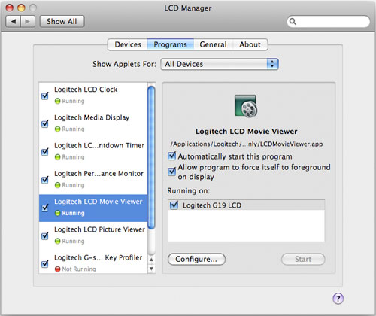376x316 pixels.
Task: Toggle the Logitech Media Display checkbox
Action: [x=45, y=123]
